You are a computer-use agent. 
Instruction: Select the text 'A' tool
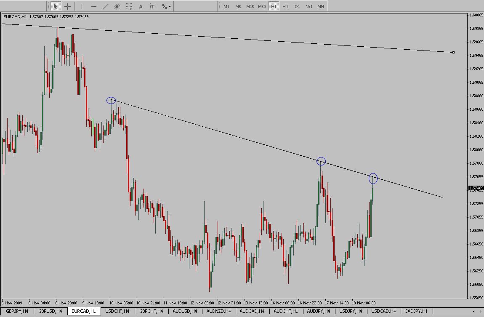pyautogui.click(x=141, y=6)
